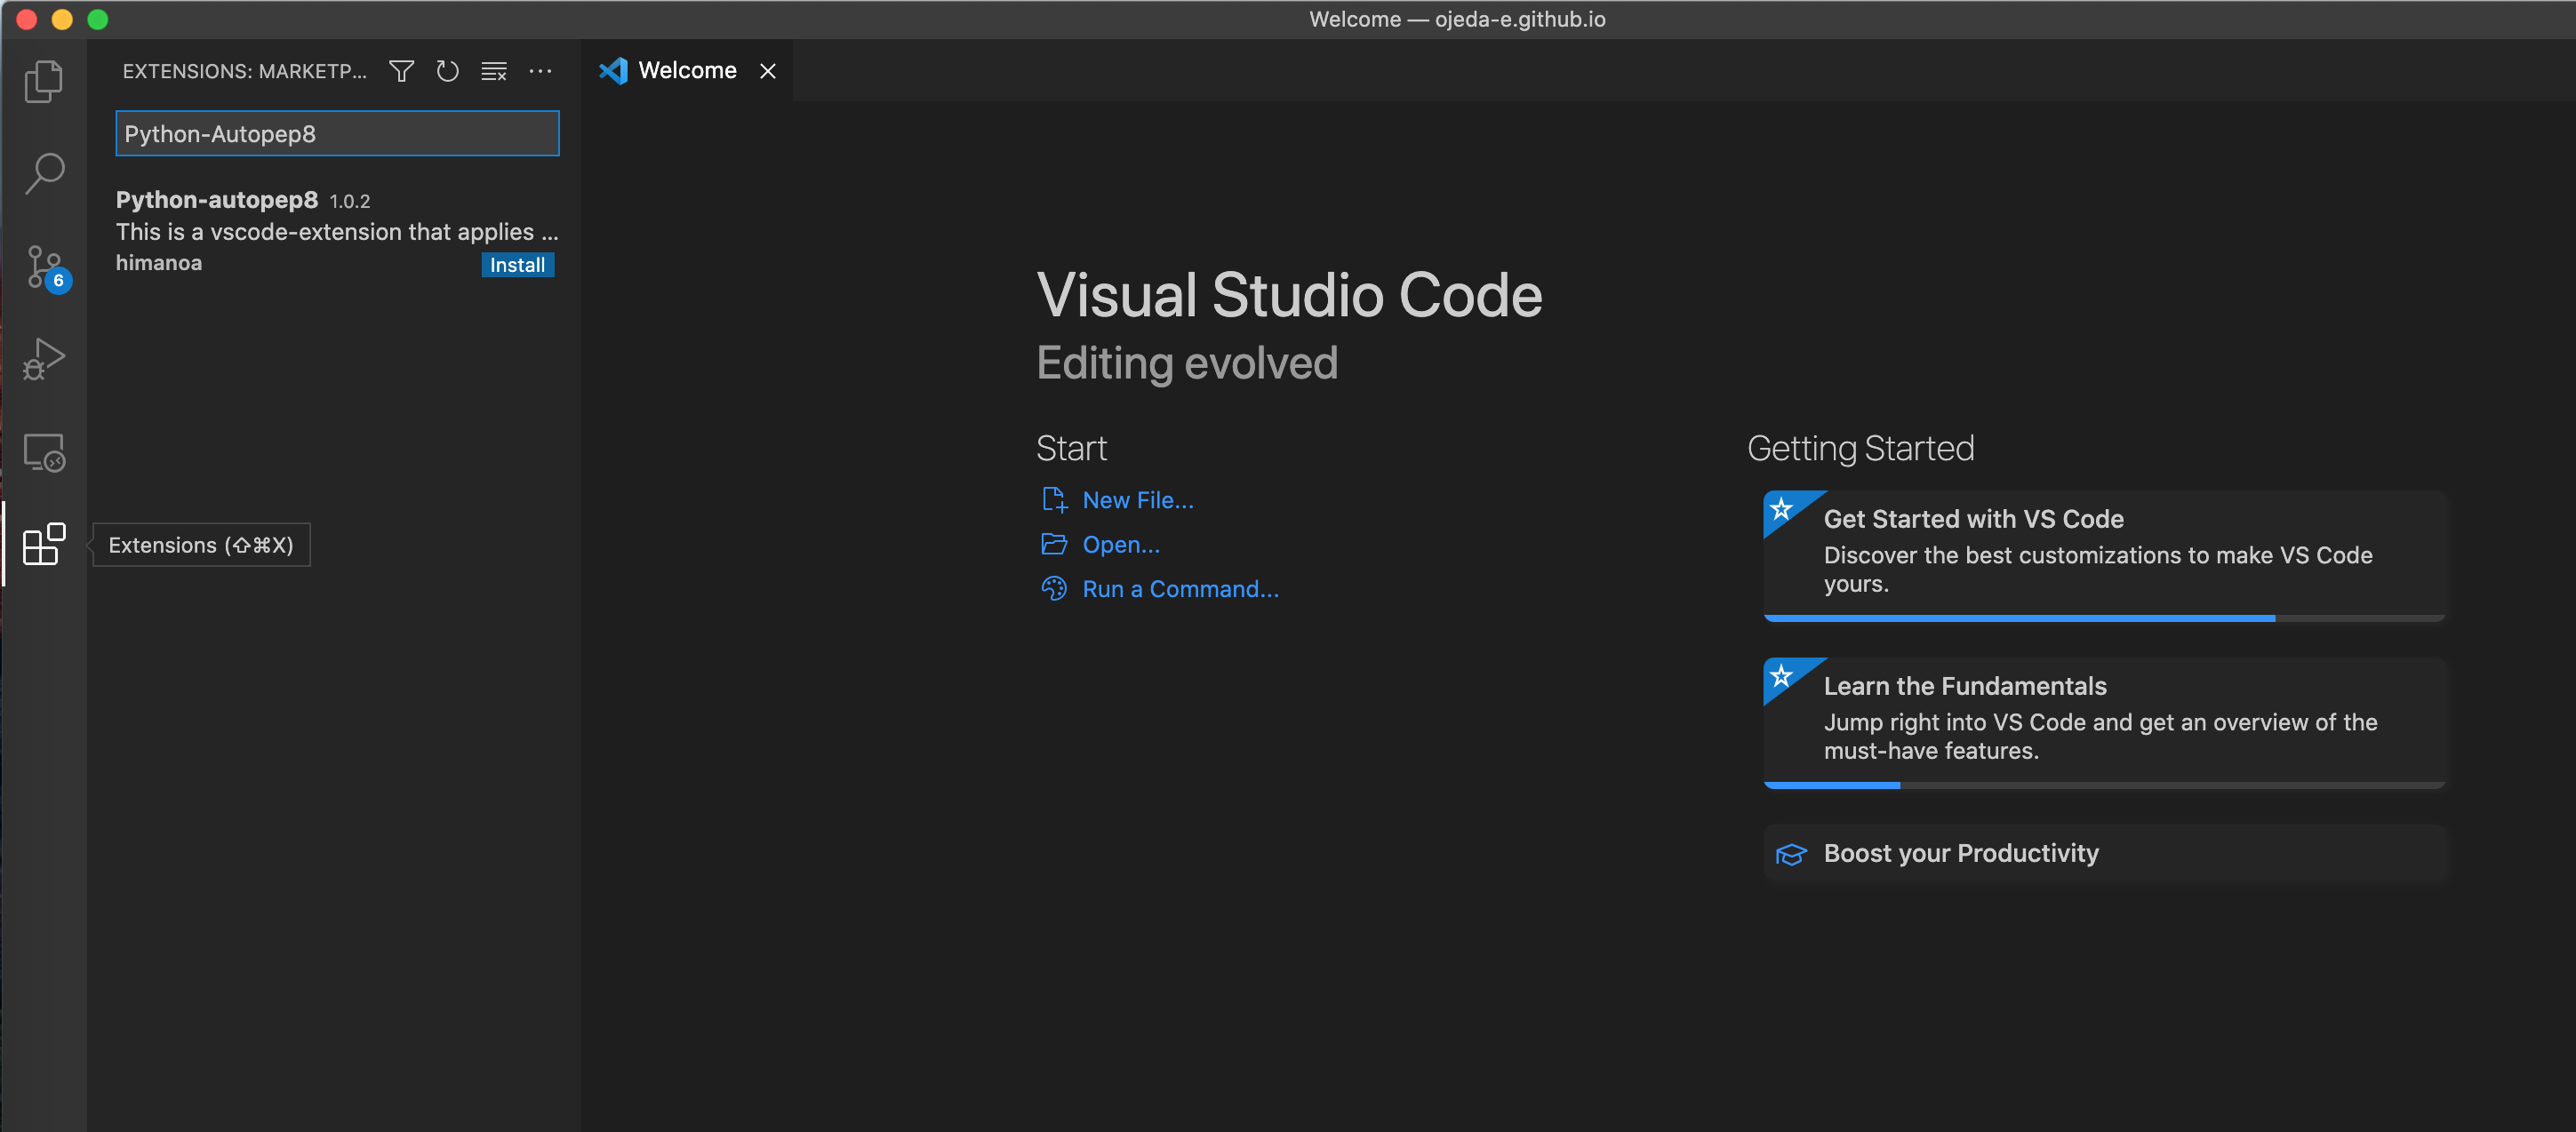Install the Python-autopep8 extension
2576x1132 pixels.
(517, 265)
